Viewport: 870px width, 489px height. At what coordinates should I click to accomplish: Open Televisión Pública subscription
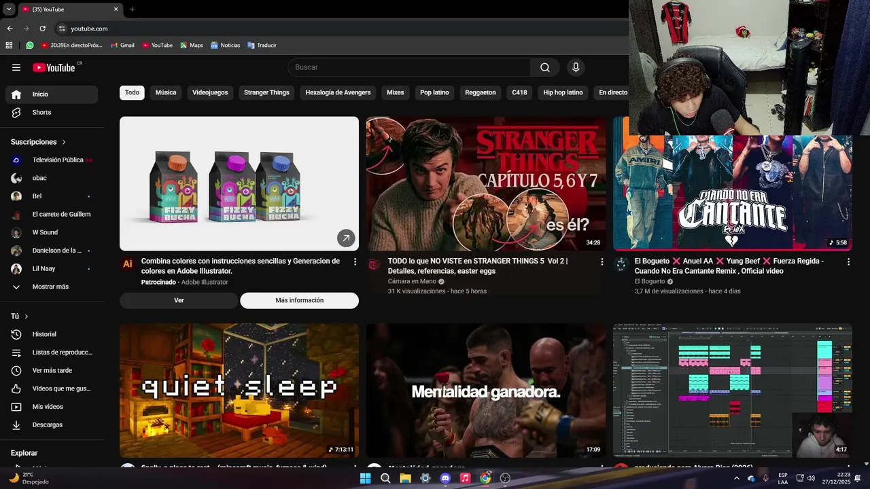[52, 160]
